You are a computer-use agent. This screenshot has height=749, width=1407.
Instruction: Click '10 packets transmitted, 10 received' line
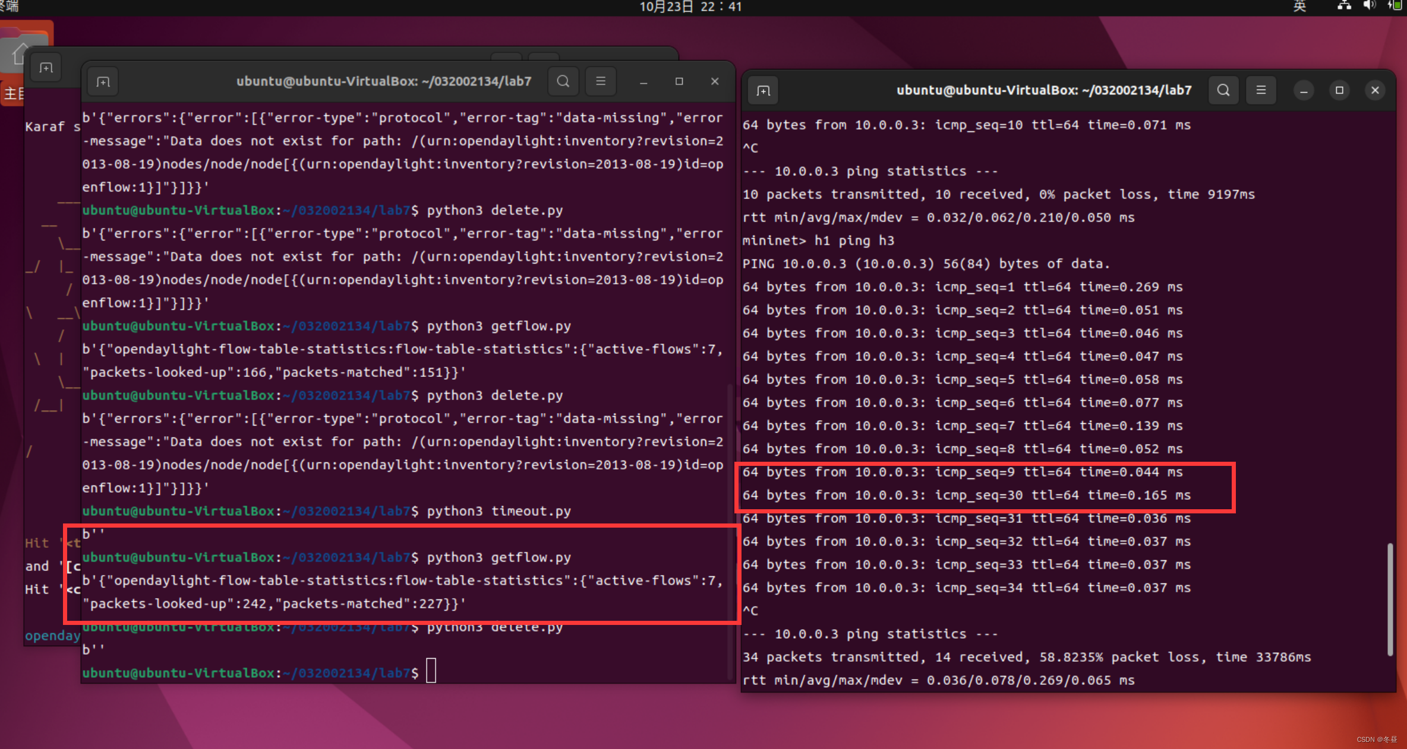pos(999,194)
